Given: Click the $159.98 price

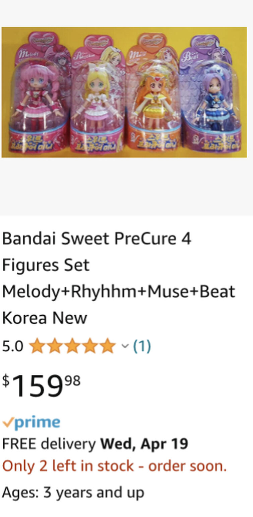Looking at the screenshot, I should pyautogui.click(x=40, y=383).
